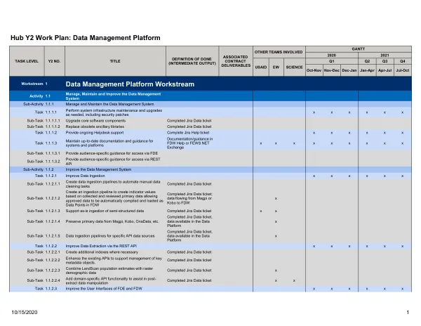421x326 pixels.
Task: Select the EW column header
Action: click(276, 67)
